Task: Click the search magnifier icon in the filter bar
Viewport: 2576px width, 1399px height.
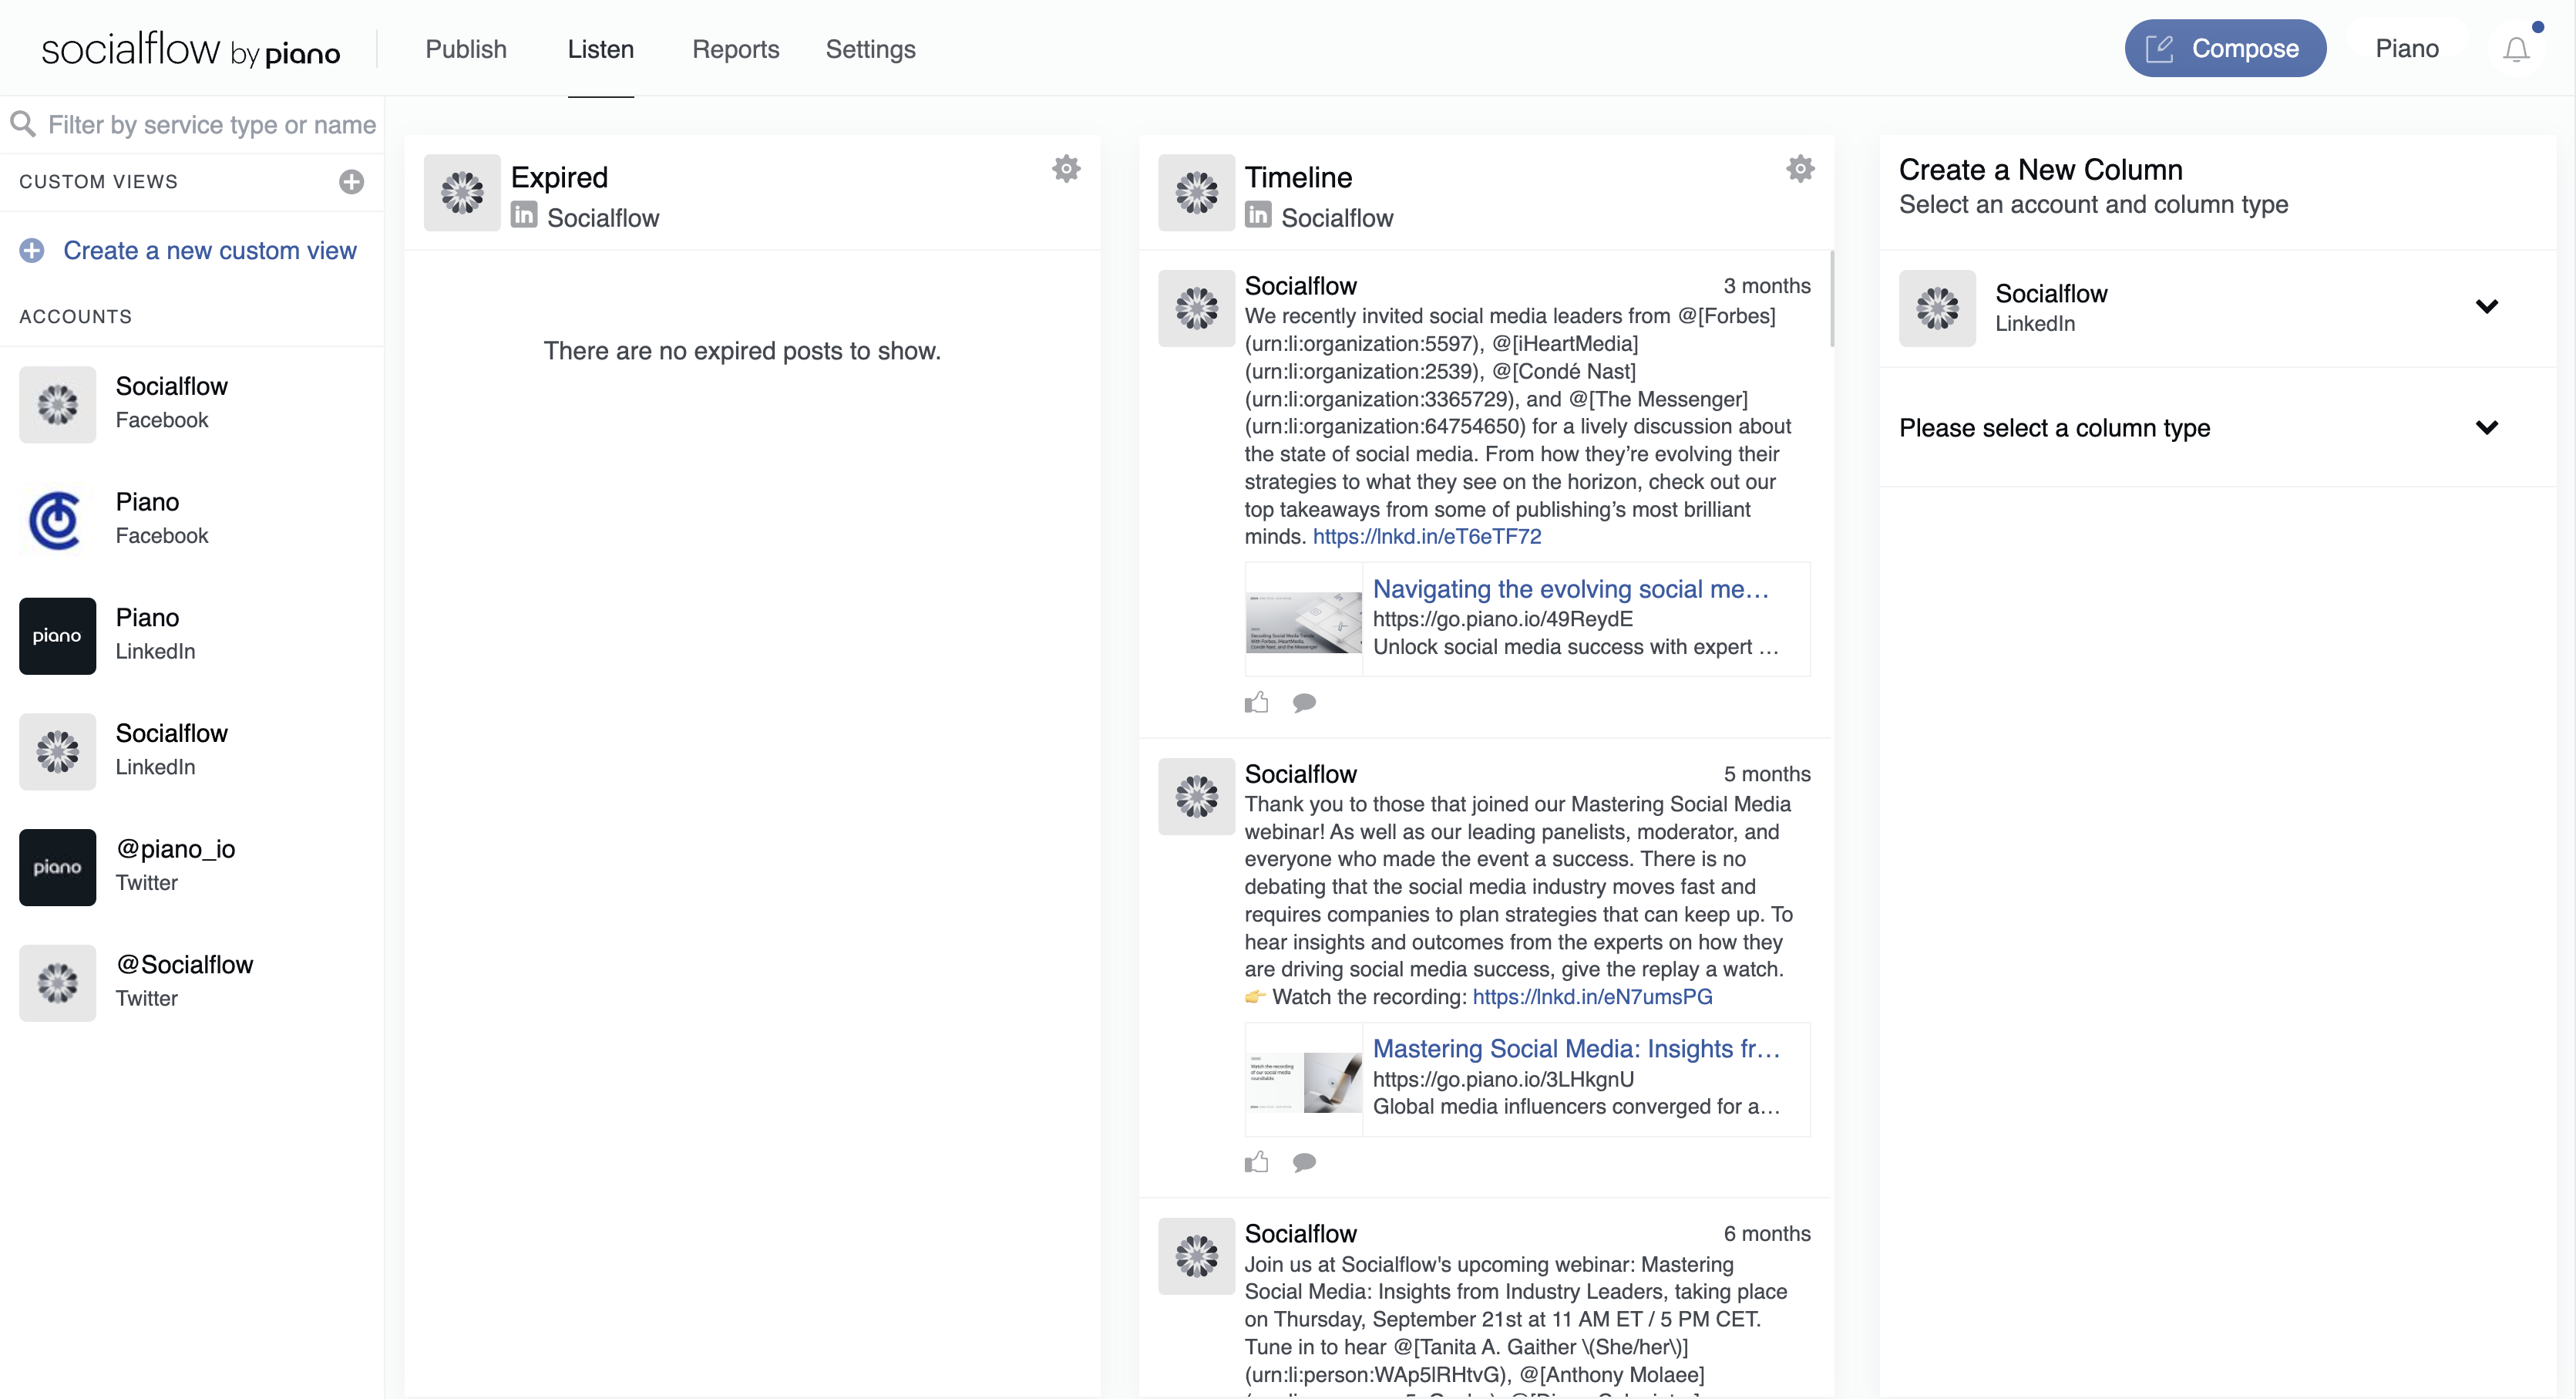Action: click(22, 124)
